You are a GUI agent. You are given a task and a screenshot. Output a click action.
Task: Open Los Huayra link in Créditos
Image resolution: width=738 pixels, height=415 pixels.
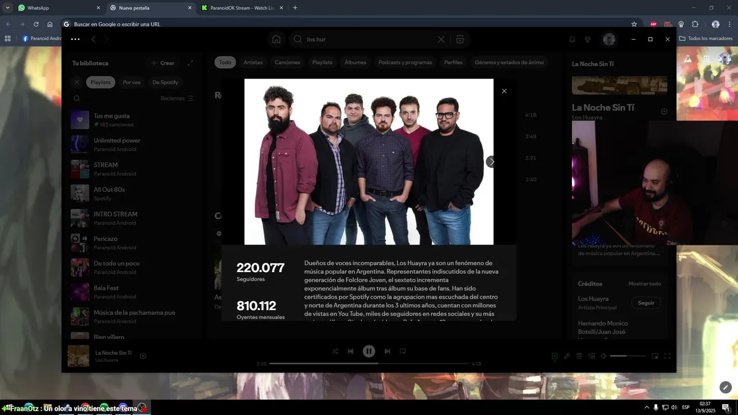point(593,299)
